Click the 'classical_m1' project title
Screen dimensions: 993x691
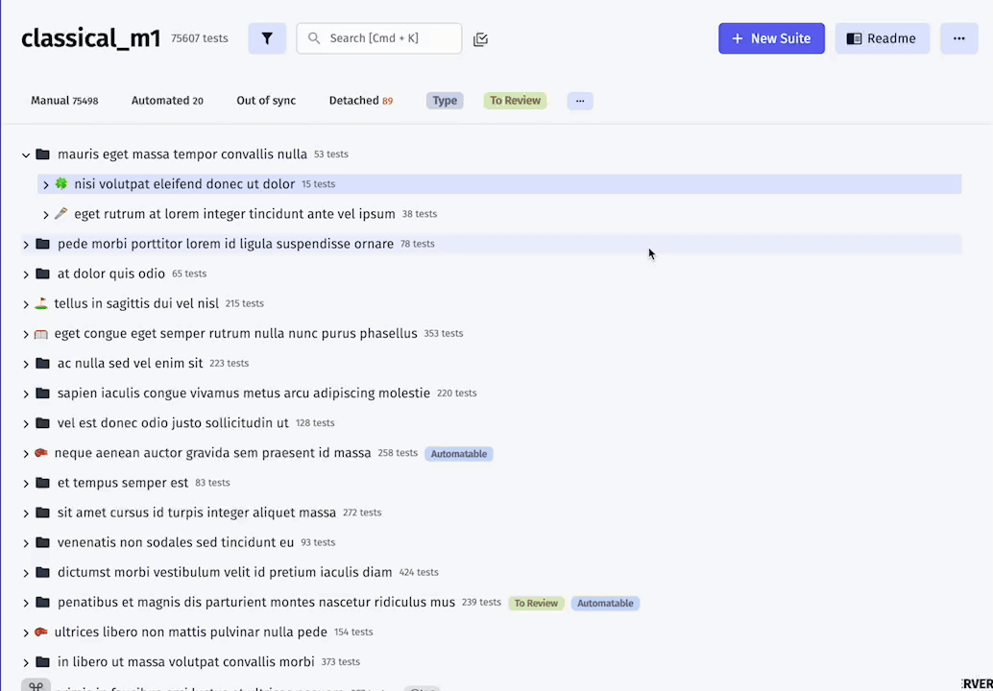click(90, 38)
